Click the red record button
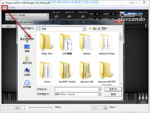Screen dimensions: 150x113 pyautogui.click(x=94, y=108)
